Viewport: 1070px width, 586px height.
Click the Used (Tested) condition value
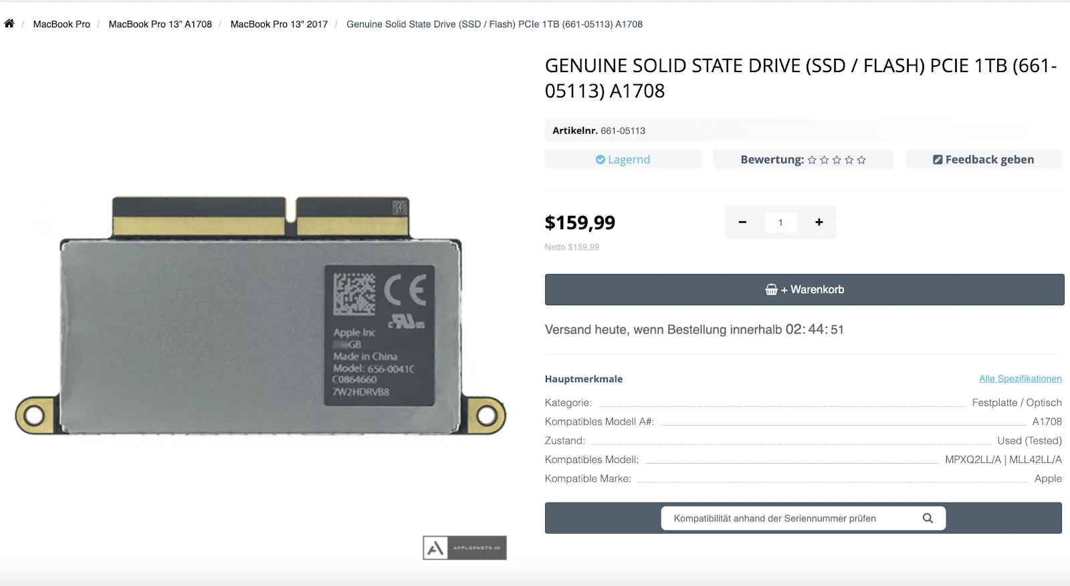(1030, 441)
